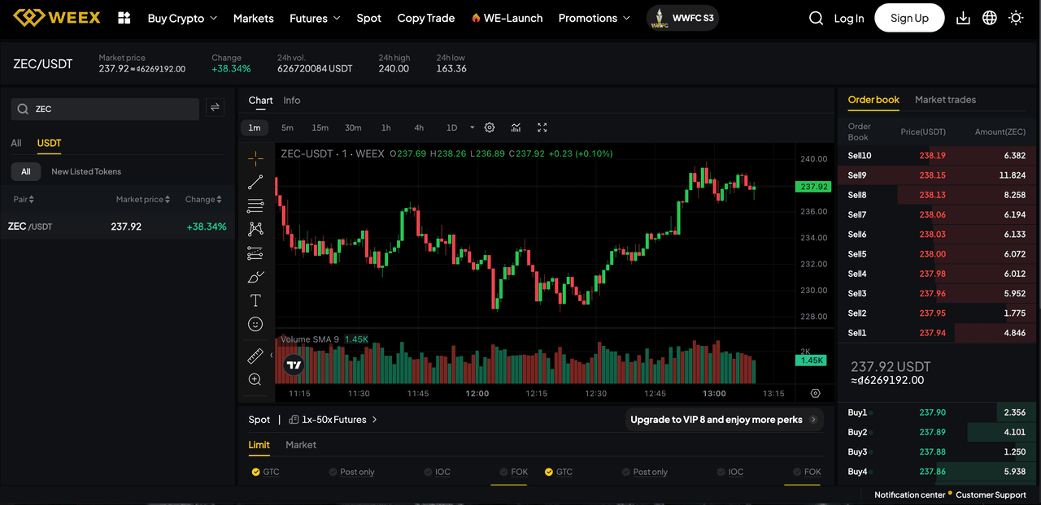Open the indicators panel on the chart
1041x505 pixels.
tap(516, 127)
